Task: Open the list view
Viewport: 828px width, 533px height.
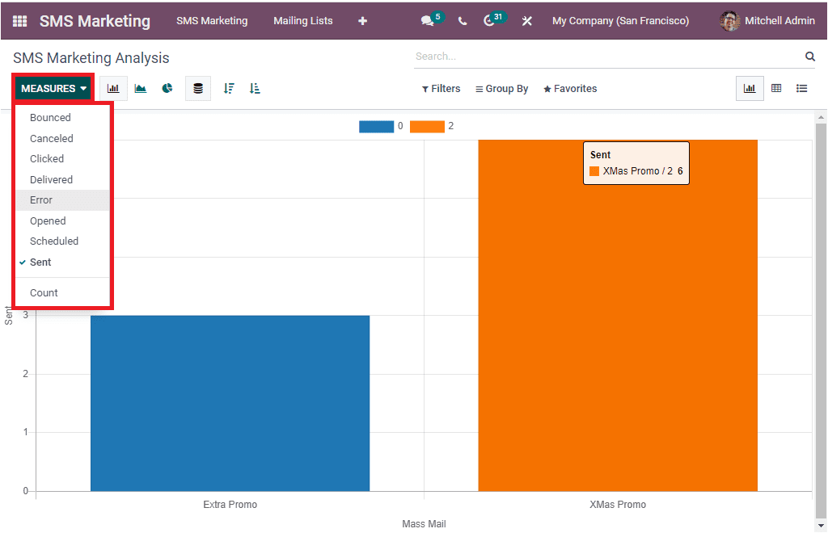Action: click(801, 88)
